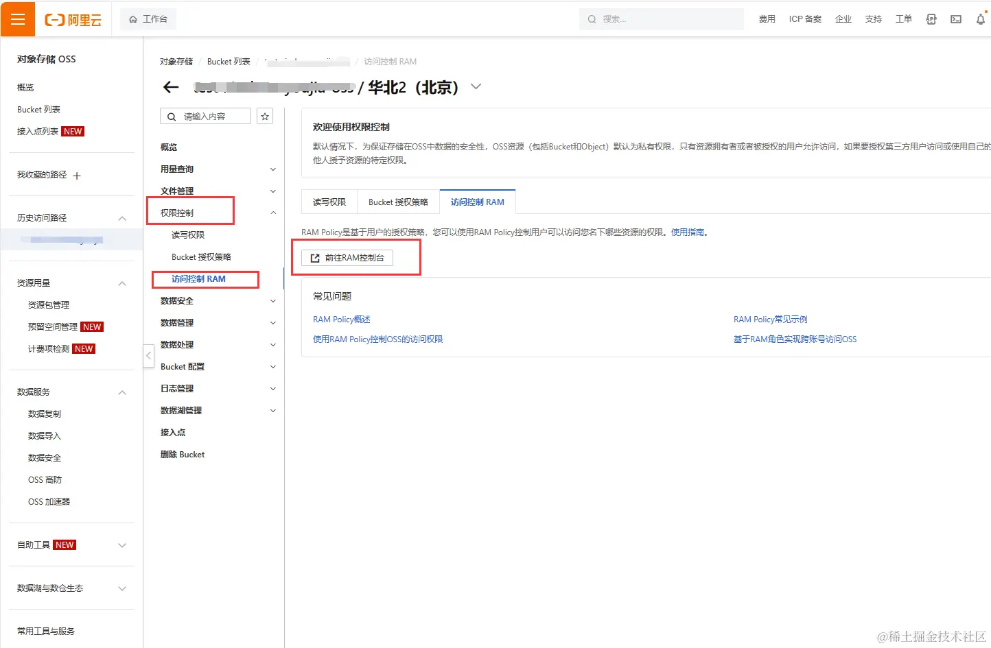Collapse the 历史访问路径 section

pos(122,218)
